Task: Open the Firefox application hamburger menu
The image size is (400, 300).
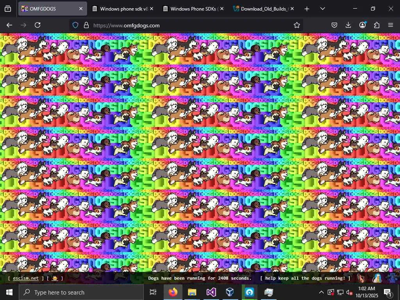Action: [391, 25]
